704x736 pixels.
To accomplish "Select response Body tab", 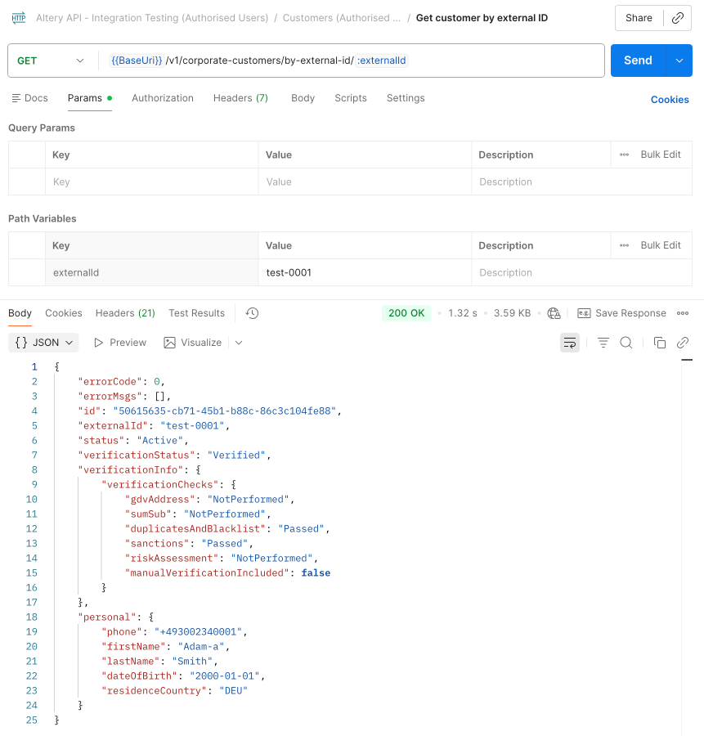I will coord(20,313).
